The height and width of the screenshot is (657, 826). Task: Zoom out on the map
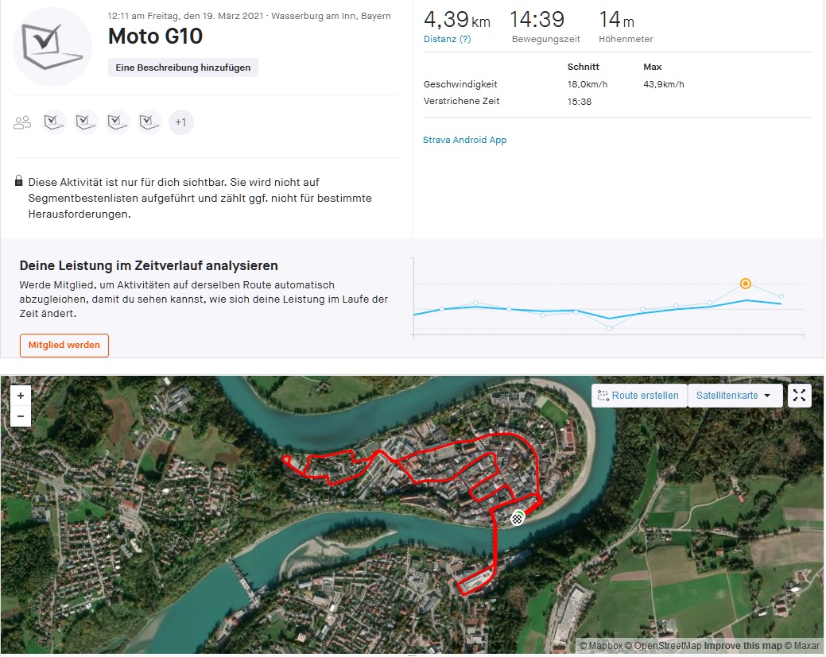[x=21, y=416]
